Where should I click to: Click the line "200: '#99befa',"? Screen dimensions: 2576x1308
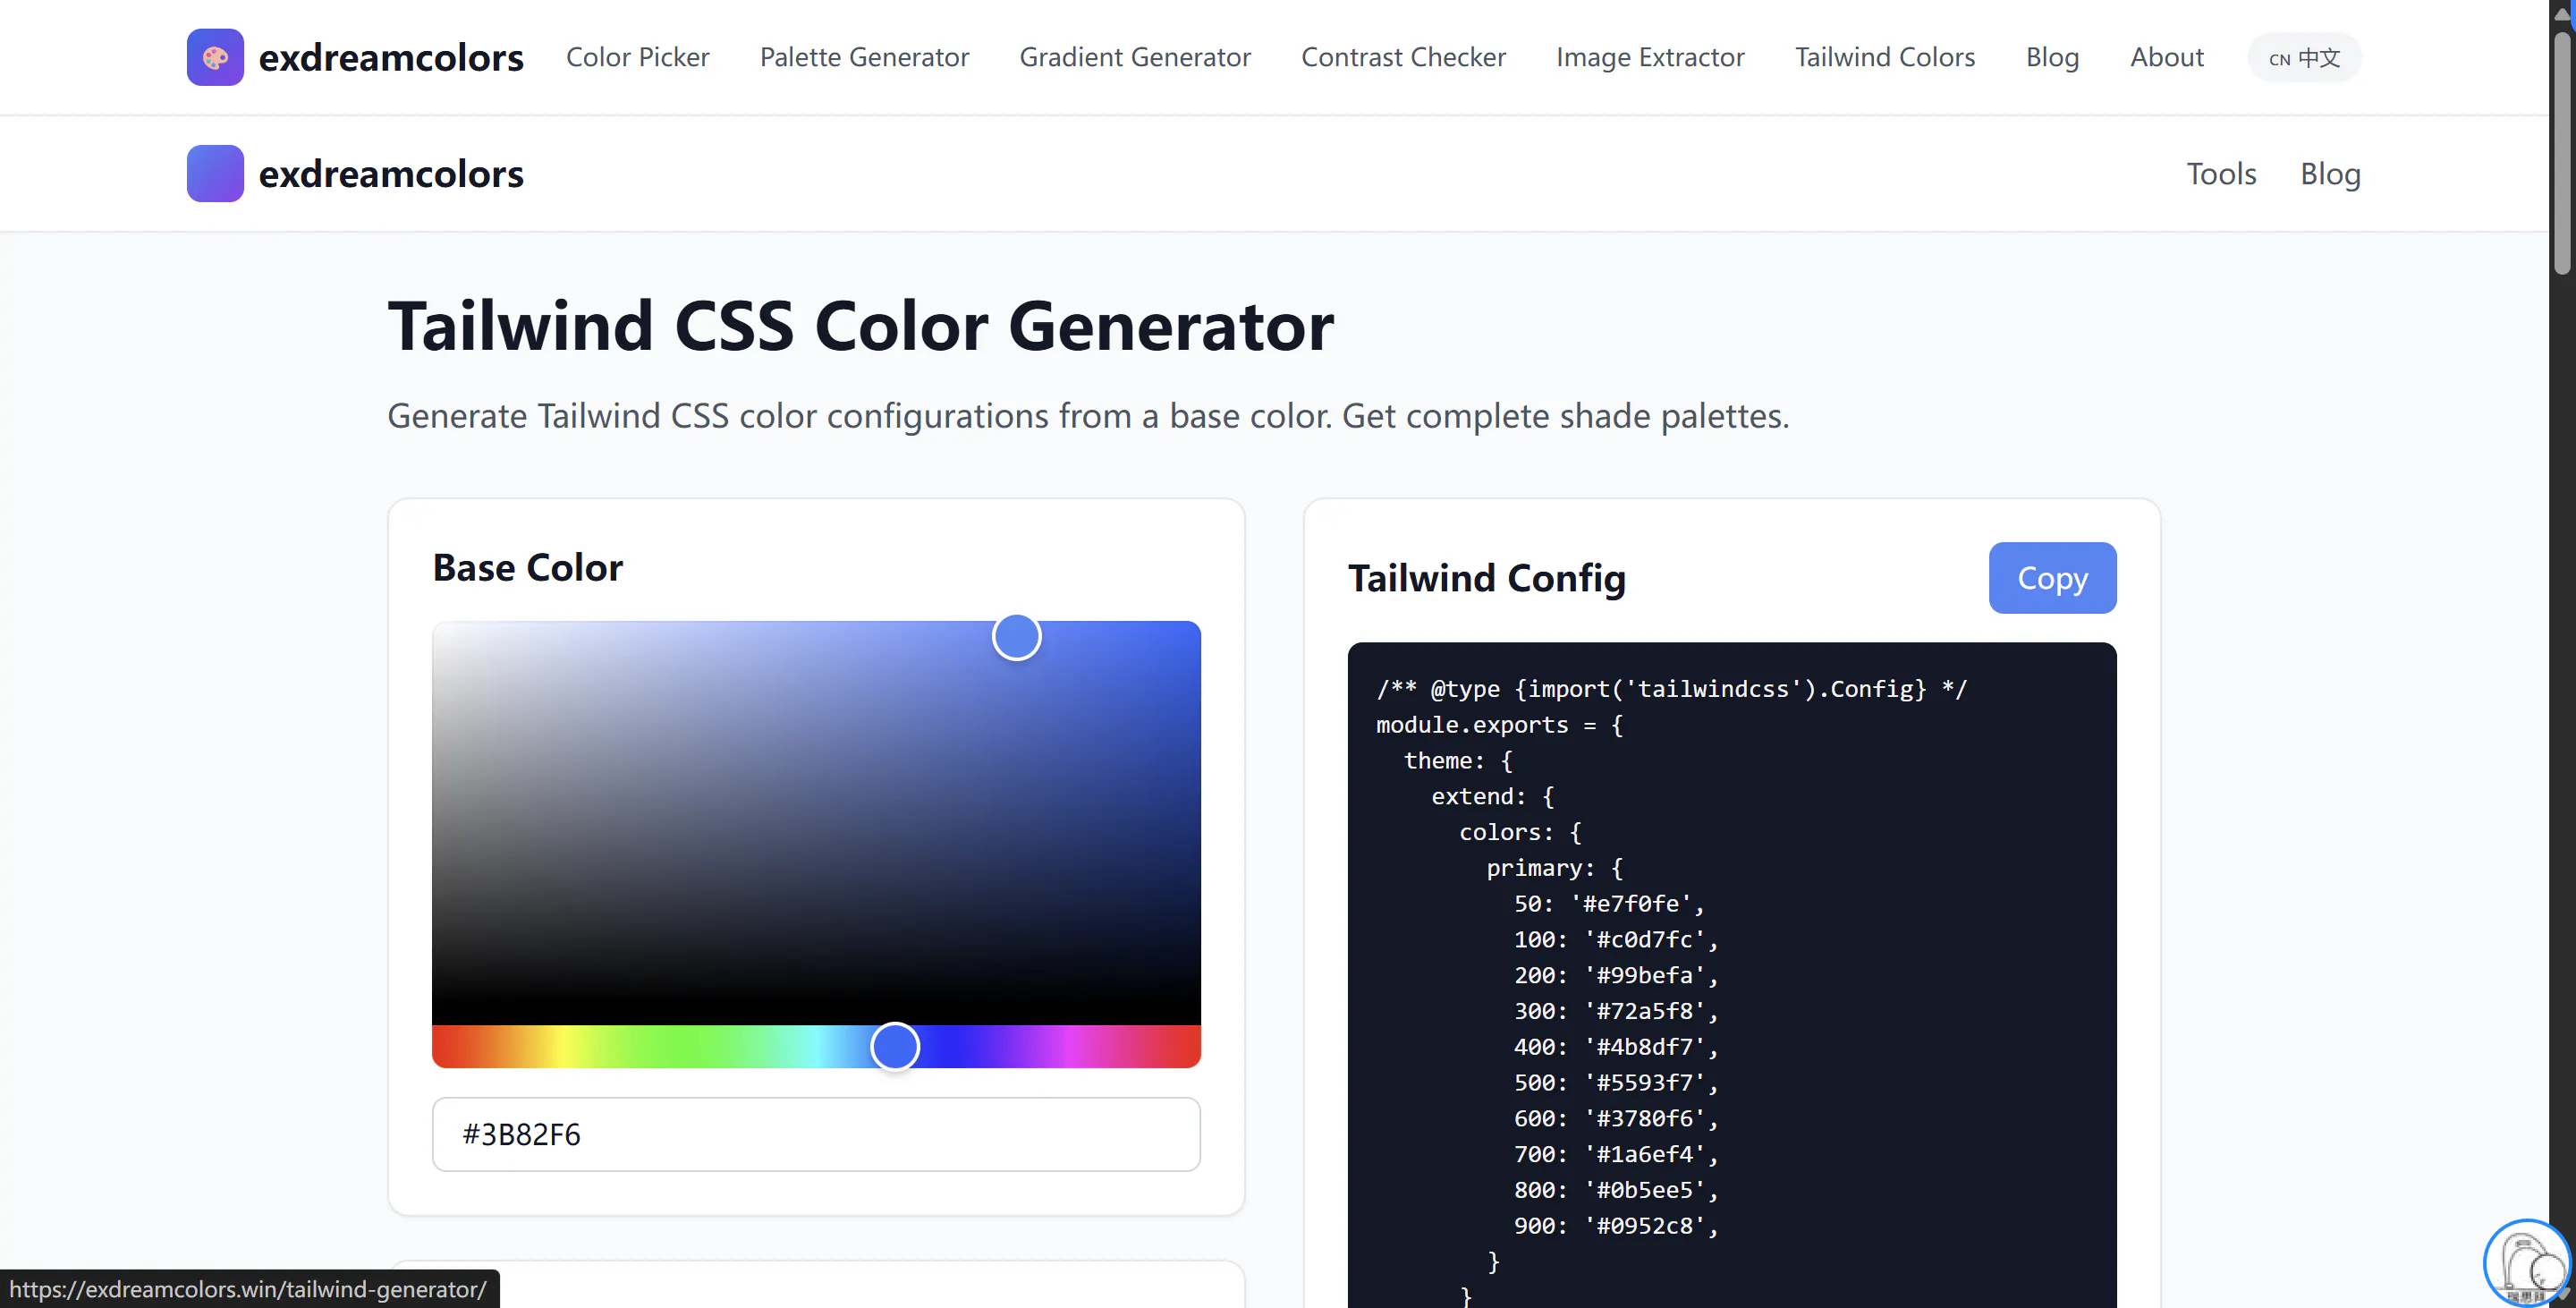(x=1616, y=976)
